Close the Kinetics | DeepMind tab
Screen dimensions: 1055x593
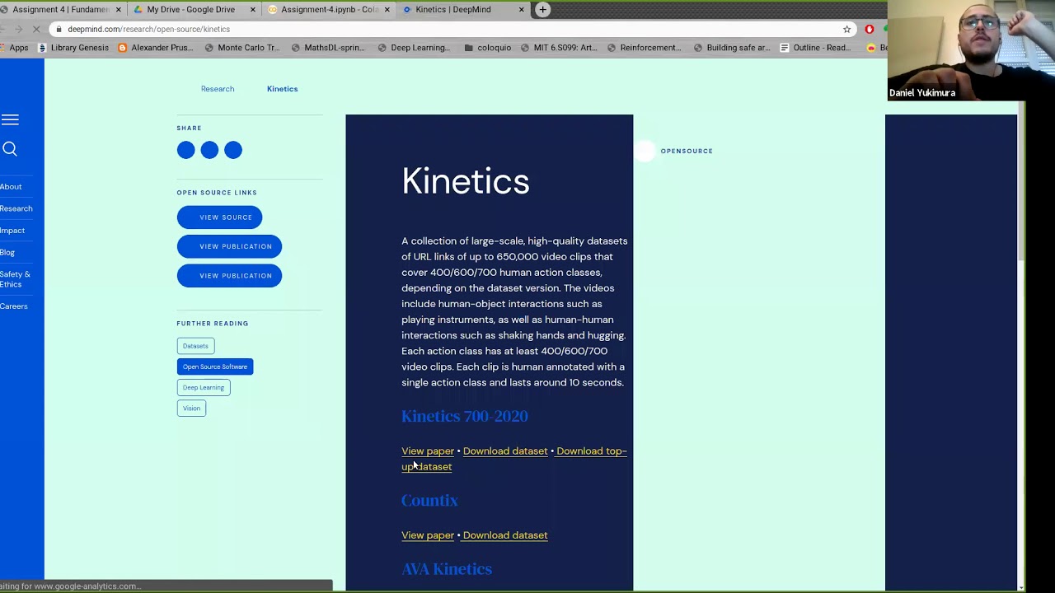pos(521,9)
